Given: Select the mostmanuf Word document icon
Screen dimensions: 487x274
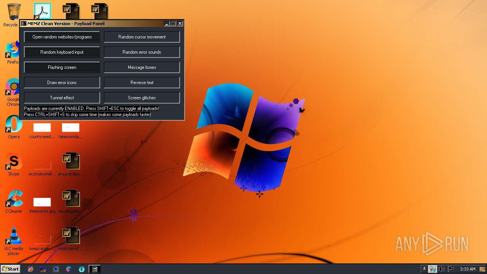Looking at the screenshot, I should tap(71, 239).
